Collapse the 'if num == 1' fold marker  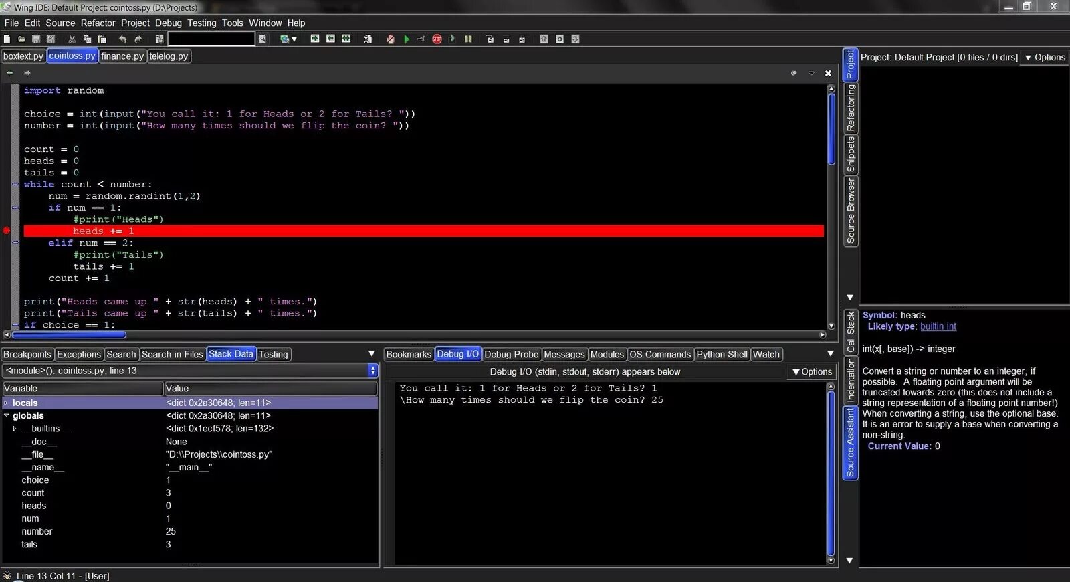[x=15, y=207]
